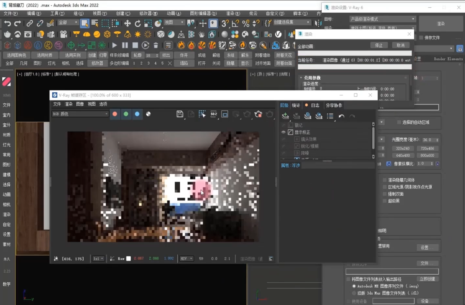465x305 pixels.
Task: Click the play triangle in third toolbar row
Action: (x=115, y=45)
